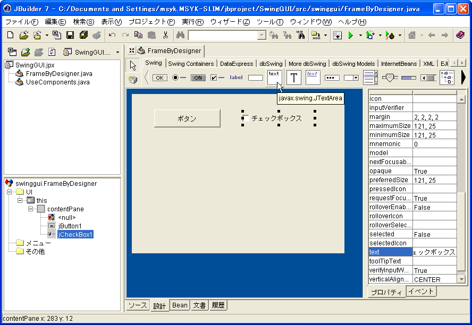Select the JTextArea component in the palette
Image resolution: width=472 pixels, height=325 pixels.
coord(274,77)
